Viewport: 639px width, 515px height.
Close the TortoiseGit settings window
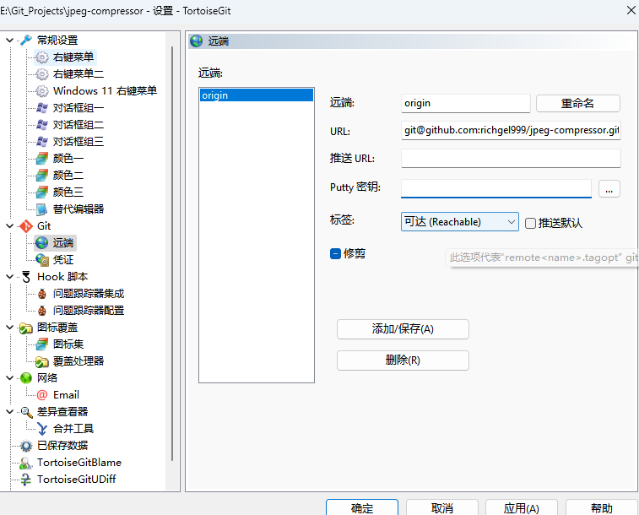pos(631,10)
